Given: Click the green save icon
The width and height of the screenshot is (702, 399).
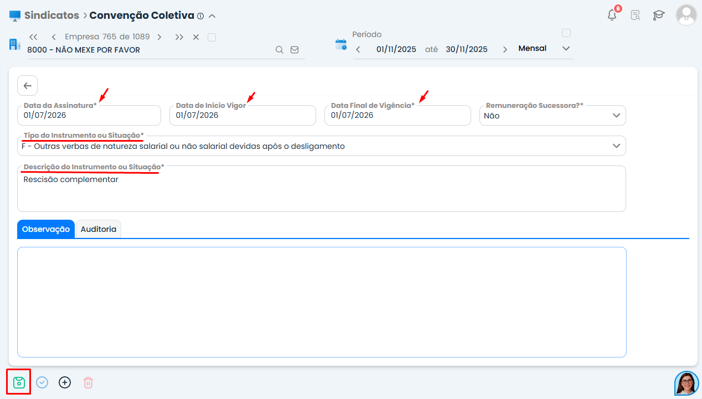Looking at the screenshot, I should (19, 382).
